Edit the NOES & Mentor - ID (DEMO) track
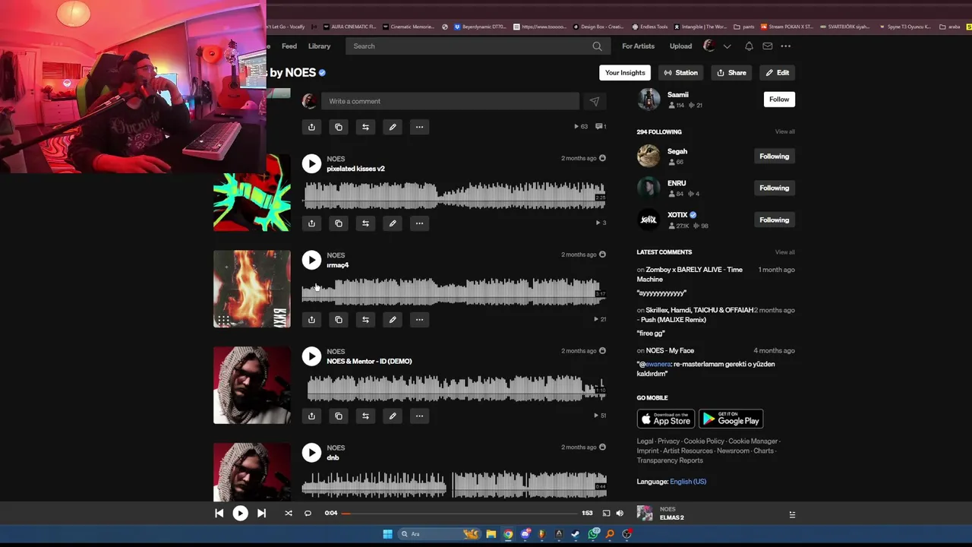972x547 pixels. 393,416
